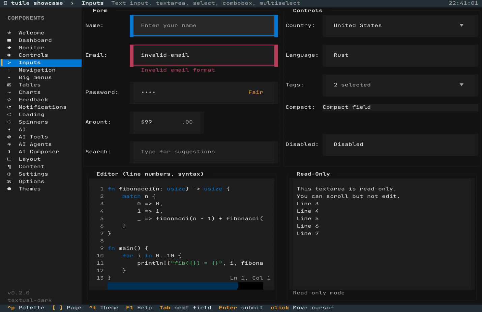Open the Big menus sidebar entry
The height and width of the screenshot is (312, 482).
[41, 77]
